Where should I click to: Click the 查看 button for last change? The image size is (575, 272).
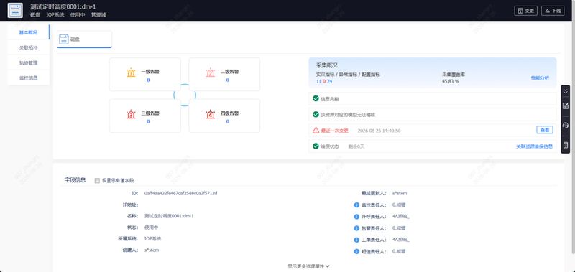coord(545,130)
